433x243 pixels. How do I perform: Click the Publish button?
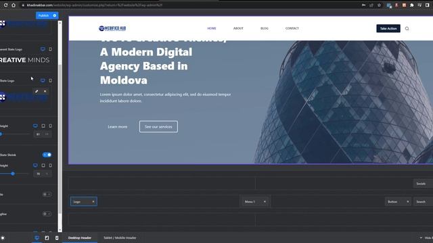(x=43, y=16)
